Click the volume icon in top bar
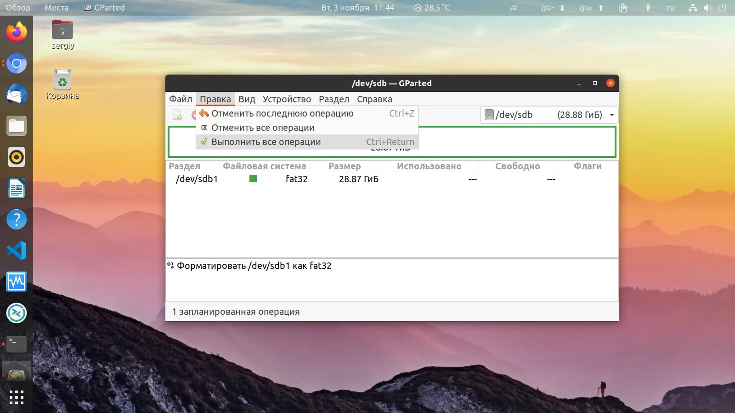The width and height of the screenshot is (735, 413). (707, 8)
